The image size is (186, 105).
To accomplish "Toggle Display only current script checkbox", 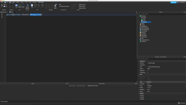I will 87,86.
